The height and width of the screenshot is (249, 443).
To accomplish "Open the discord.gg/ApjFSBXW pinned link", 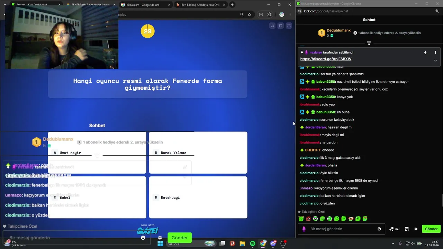I will [x=326, y=59].
